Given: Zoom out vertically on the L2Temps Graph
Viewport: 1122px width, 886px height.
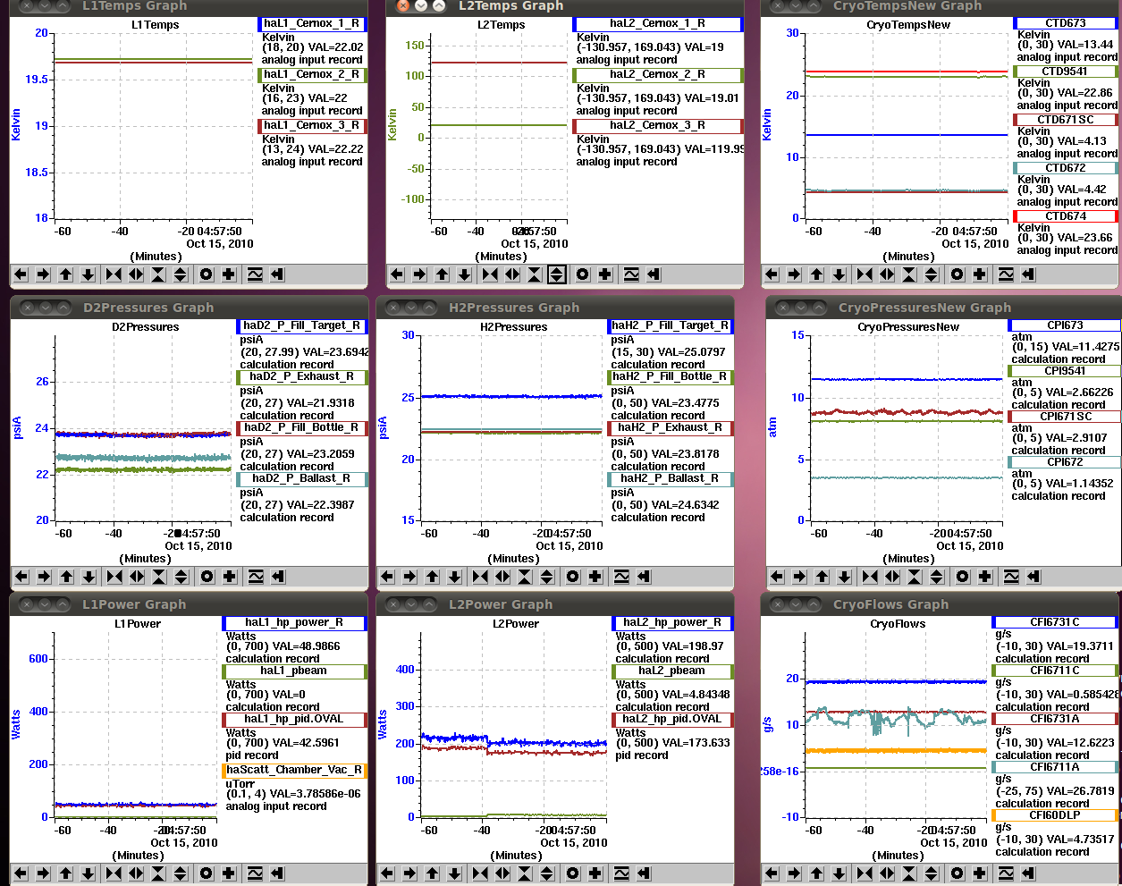Looking at the screenshot, I should click(557, 274).
